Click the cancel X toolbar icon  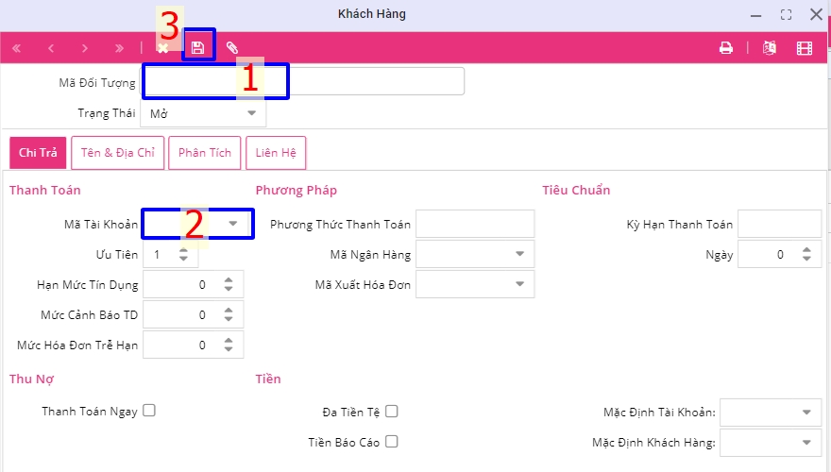[163, 48]
